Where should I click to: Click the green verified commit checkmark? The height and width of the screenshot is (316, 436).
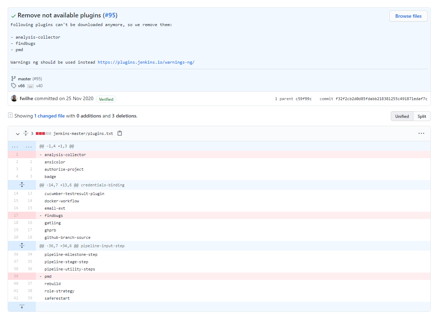13,16
